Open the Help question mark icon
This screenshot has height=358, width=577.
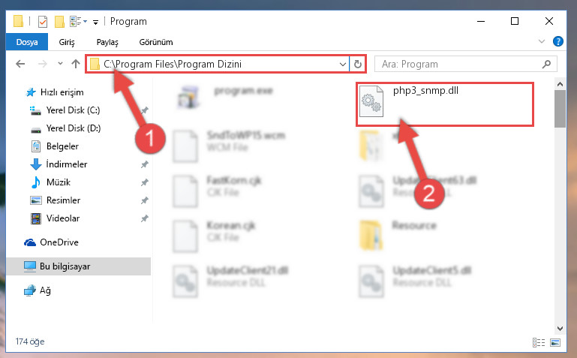tap(557, 41)
